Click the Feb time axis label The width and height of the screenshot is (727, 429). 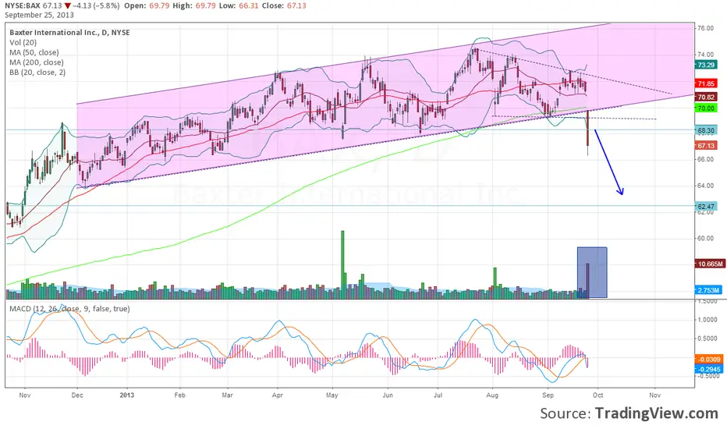[179, 395]
